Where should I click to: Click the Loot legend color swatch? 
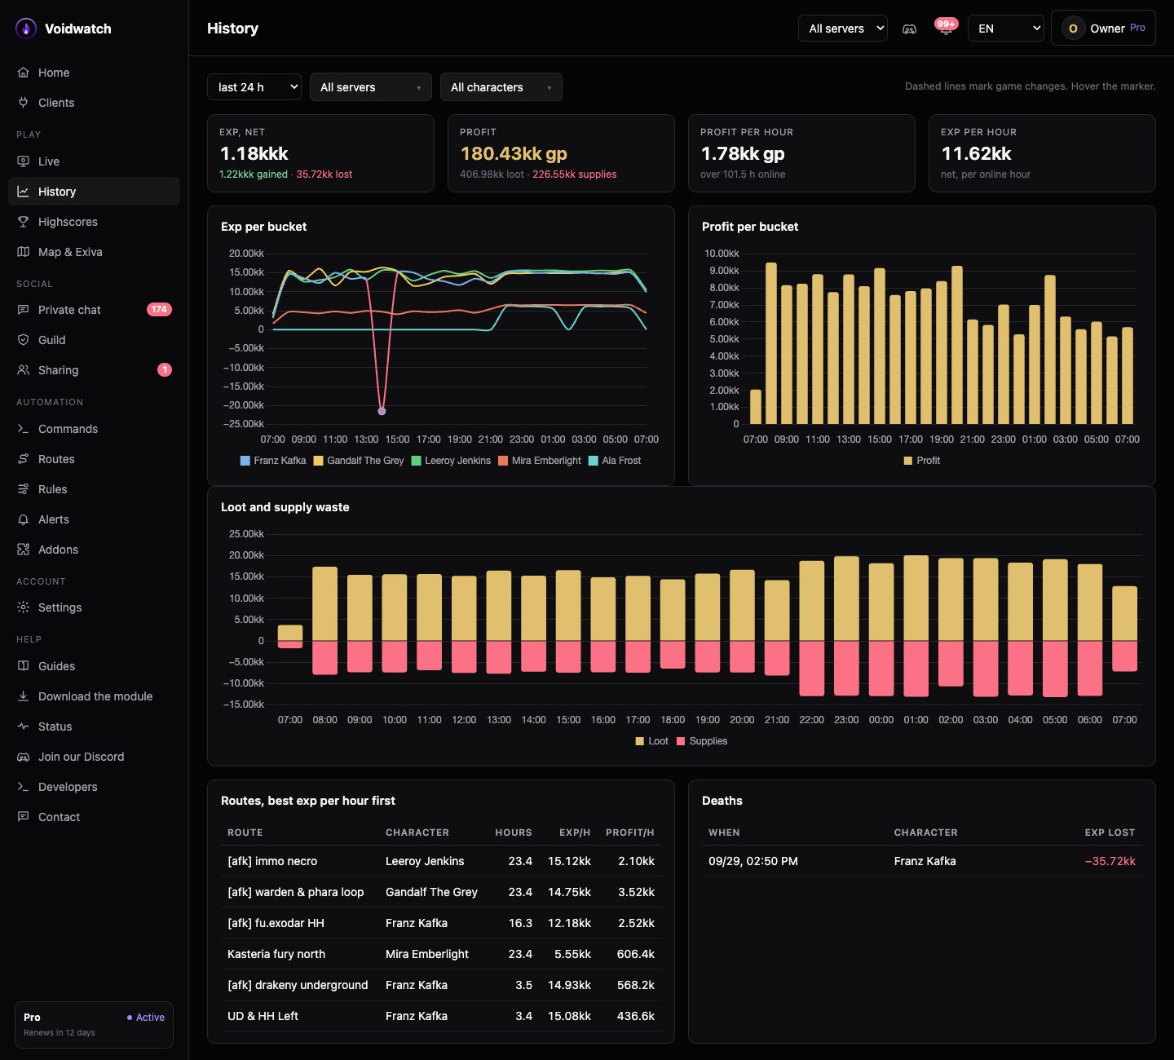pyautogui.click(x=640, y=741)
